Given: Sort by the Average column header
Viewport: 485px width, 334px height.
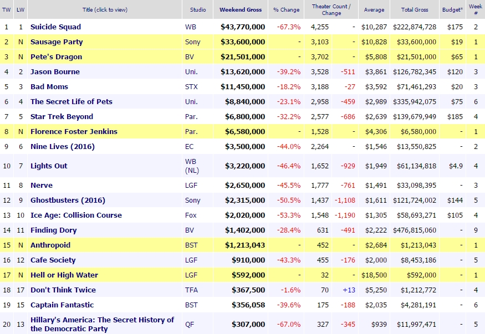Looking at the screenshot, I should [374, 9].
